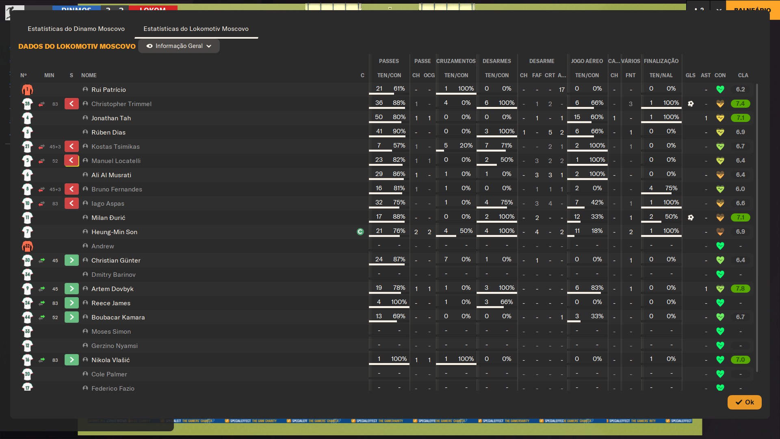
Task: Click Heung-Min Son's condition heart icon
Action: 720,232
